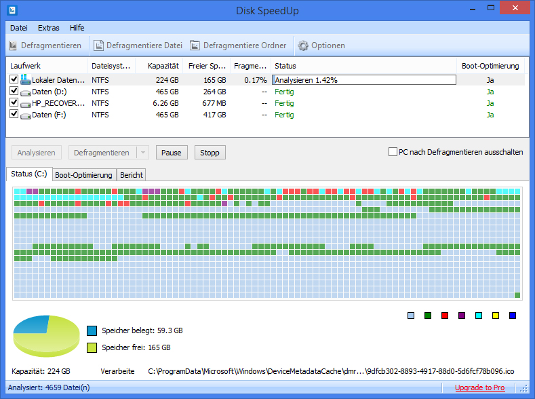Click the Analysieren button
Image resolution: width=535 pixels, height=399 pixels.
[36, 153]
